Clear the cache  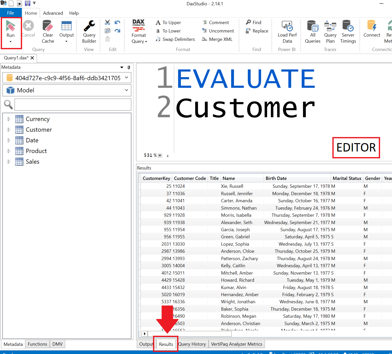[x=48, y=31]
